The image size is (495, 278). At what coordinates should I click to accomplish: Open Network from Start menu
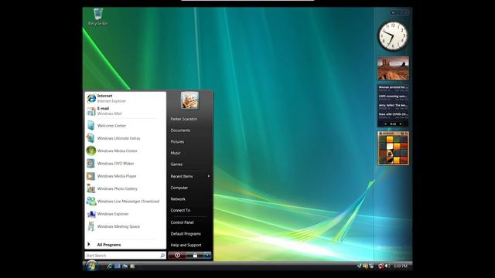pos(178,199)
